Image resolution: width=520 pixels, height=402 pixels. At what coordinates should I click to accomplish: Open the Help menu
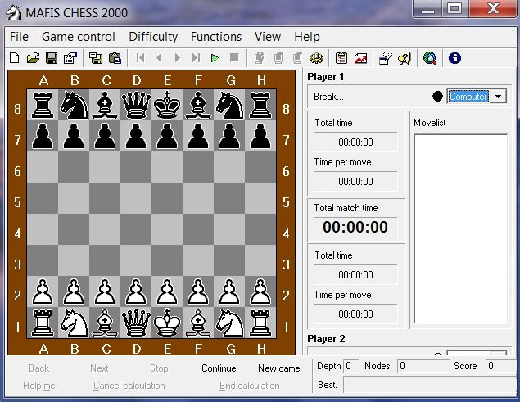click(x=307, y=37)
